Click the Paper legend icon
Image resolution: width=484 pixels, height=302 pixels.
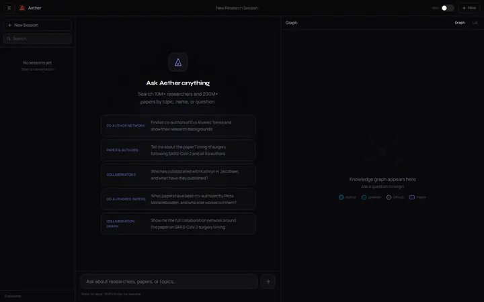[412, 197]
